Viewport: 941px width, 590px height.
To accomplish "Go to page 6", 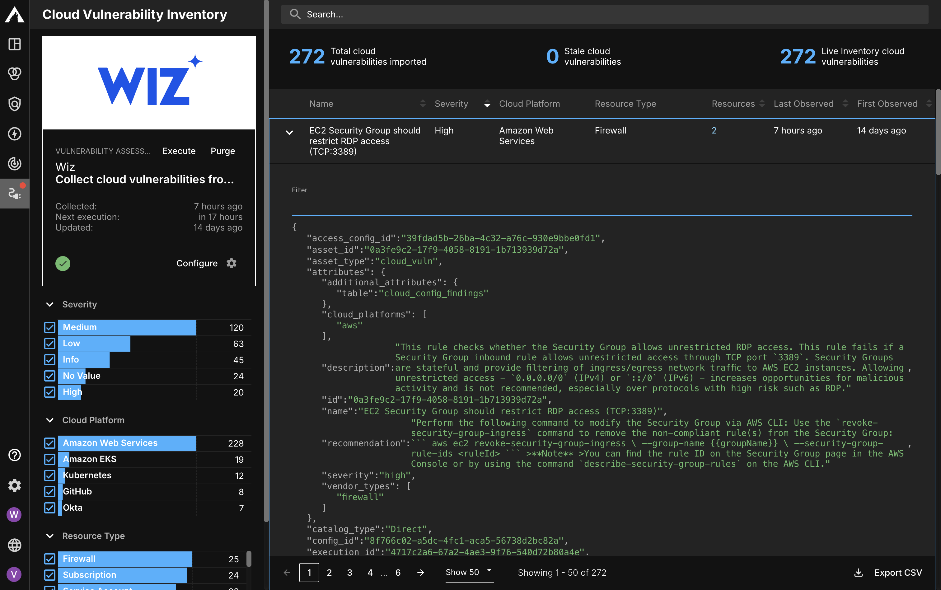I will tap(398, 573).
